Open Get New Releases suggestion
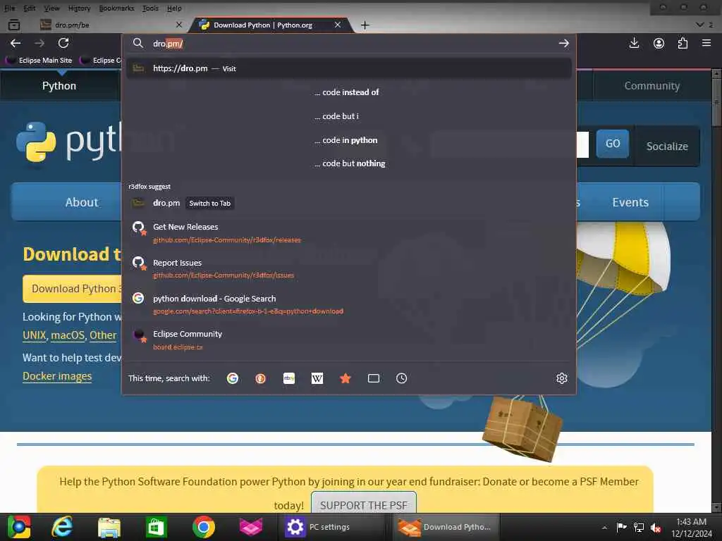The width and height of the screenshot is (722, 541). [x=349, y=232]
